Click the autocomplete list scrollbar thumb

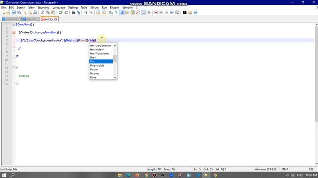(x=115, y=59)
